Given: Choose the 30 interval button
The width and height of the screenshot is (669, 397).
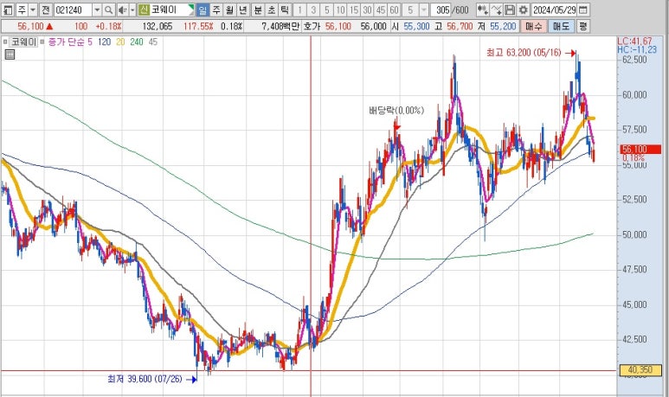Looking at the screenshot, I should pos(367,10).
